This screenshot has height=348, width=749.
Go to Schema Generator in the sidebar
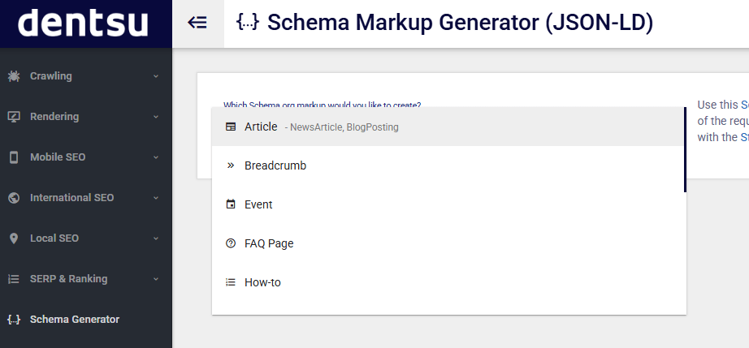point(86,320)
